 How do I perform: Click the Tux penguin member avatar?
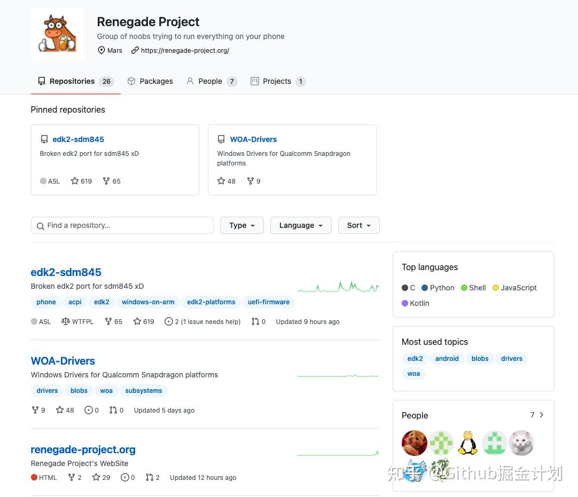tap(468, 443)
